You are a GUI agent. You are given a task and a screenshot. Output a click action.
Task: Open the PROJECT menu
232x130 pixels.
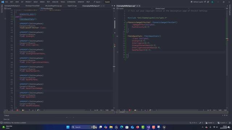click(x=28, y=2)
